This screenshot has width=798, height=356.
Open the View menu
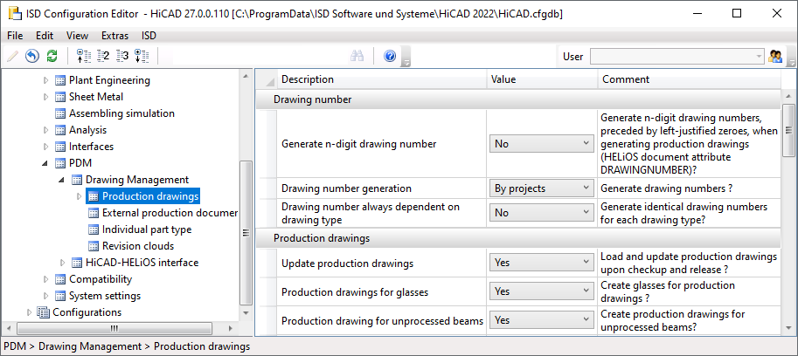pos(78,36)
